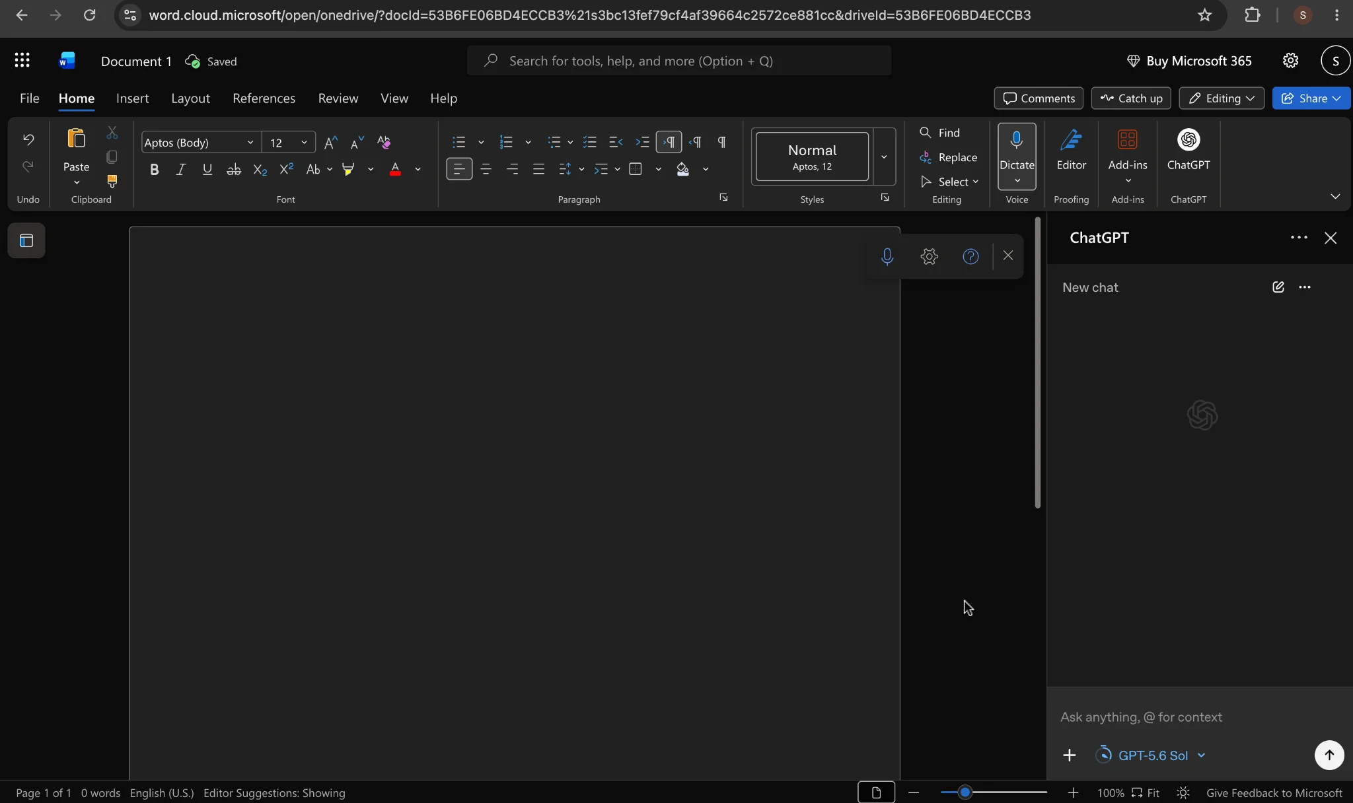Switch to the Review tab
1353x803 pixels.
click(x=338, y=98)
